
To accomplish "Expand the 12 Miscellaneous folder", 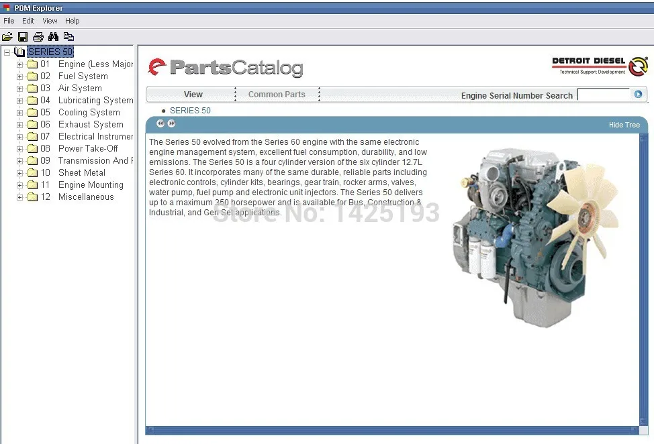I will [19, 197].
